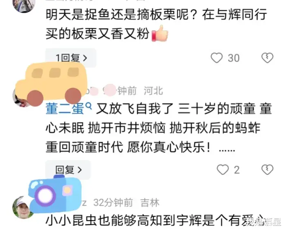
Task: Tap the thumbs-up emoji in chestnut comment
Action: [160, 33]
